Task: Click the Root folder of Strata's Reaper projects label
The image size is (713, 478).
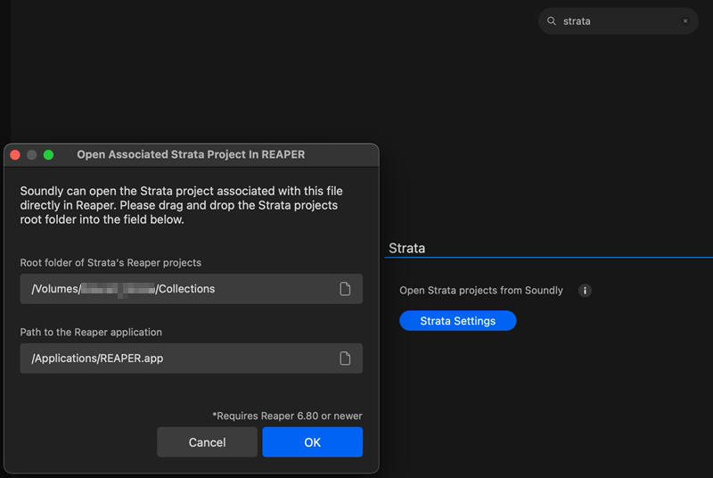Action: 111,262
